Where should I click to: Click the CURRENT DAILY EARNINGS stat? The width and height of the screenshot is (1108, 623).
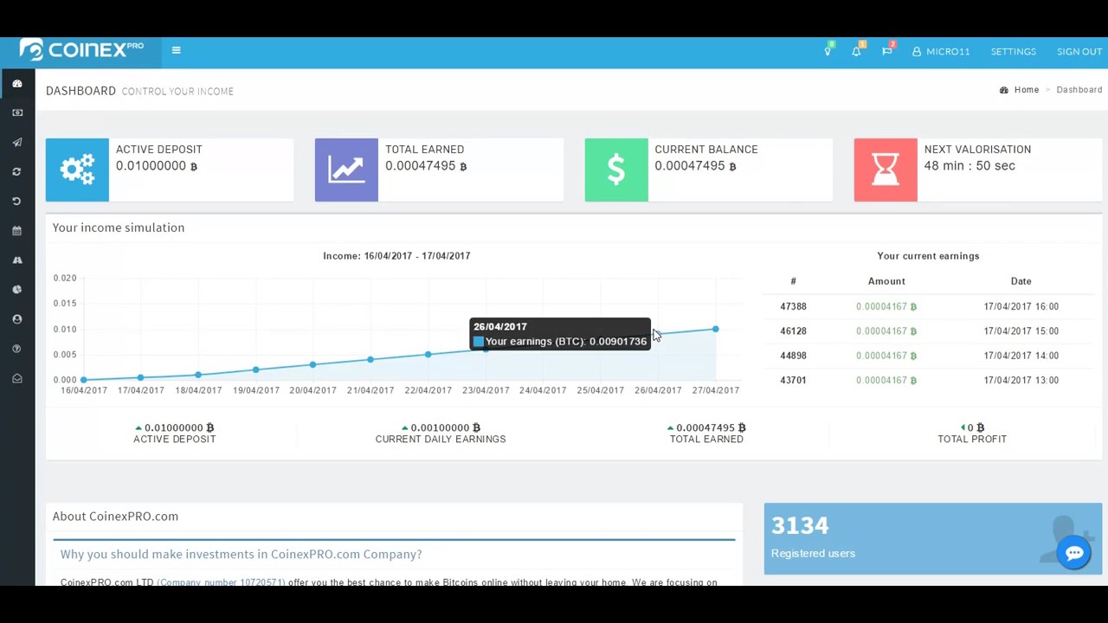(441, 433)
